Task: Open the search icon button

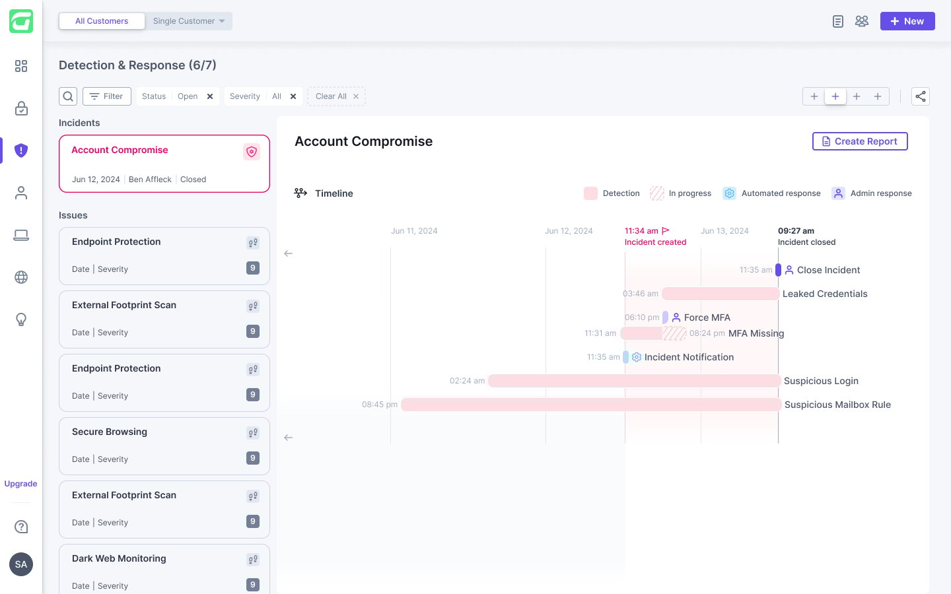Action: (x=68, y=96)
